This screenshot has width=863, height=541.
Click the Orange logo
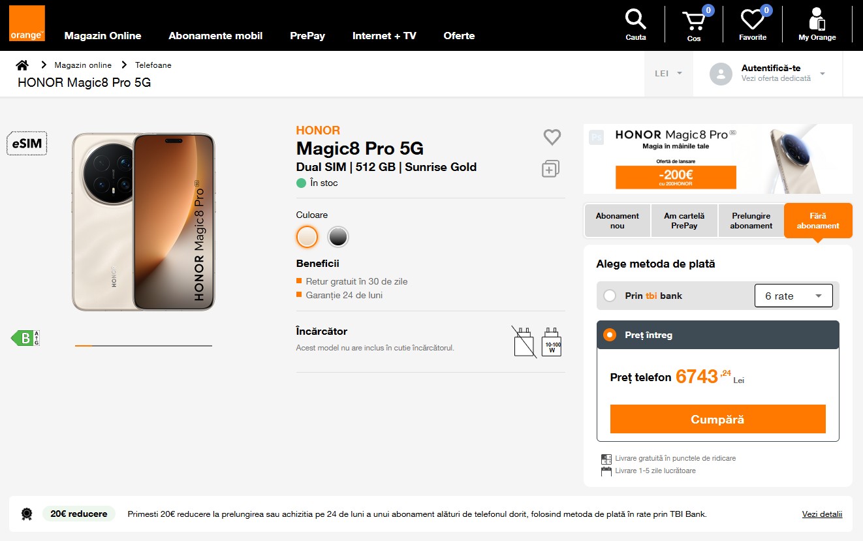coord(27,23)
